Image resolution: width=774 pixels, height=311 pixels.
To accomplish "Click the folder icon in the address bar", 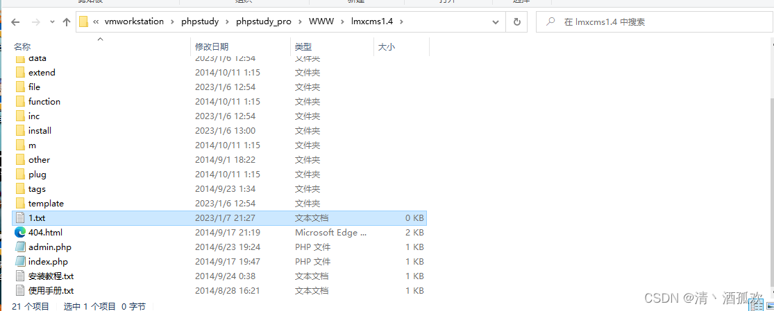I will pos(84,21).
